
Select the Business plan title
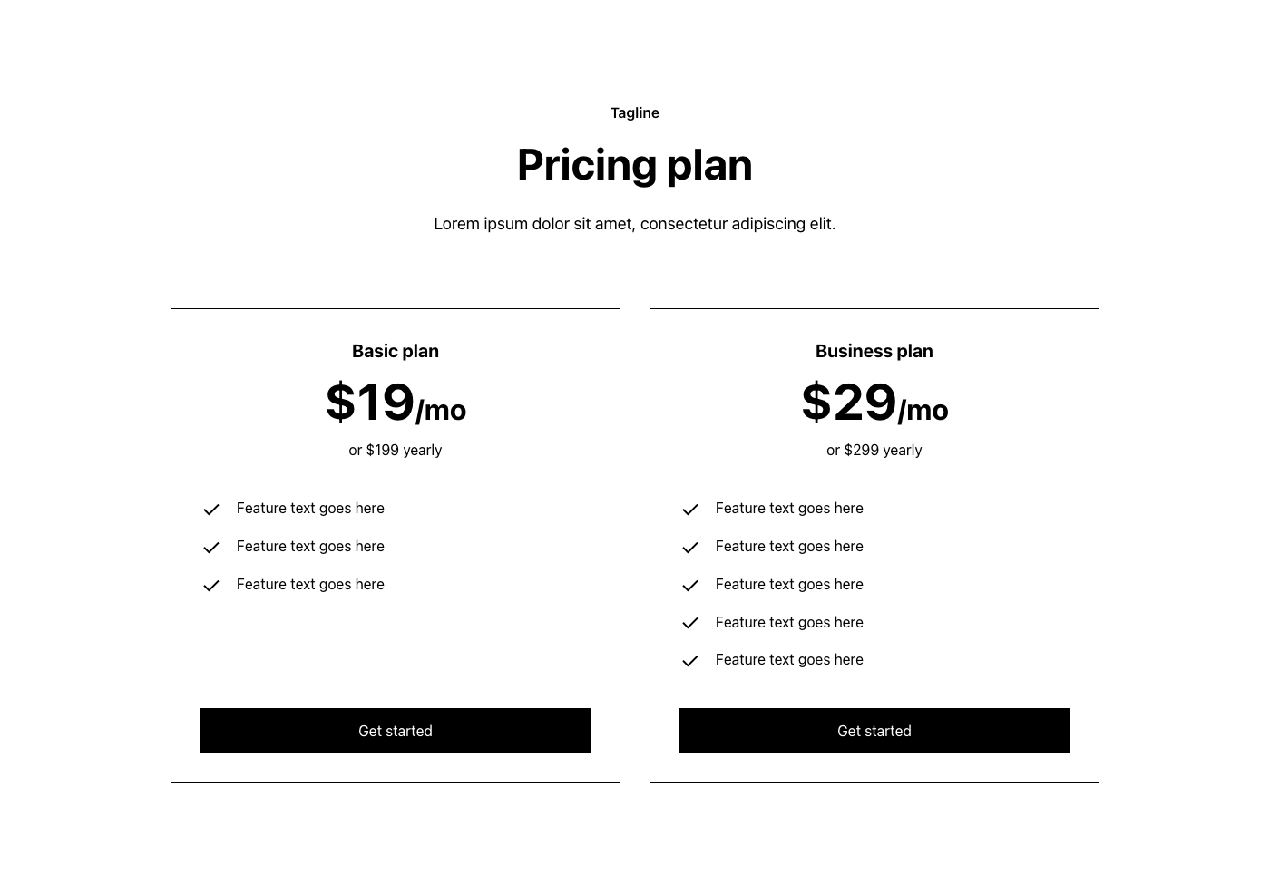(874, 351)
